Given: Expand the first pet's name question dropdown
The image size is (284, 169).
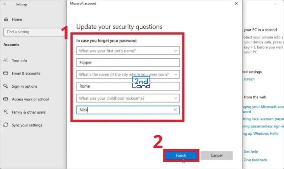Looking at the screenshot, I should coord(176,51).
